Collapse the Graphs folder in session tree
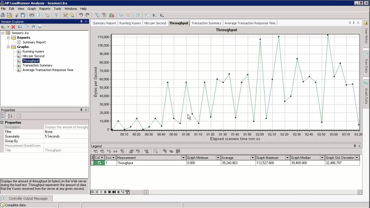 tap(8, 47)
